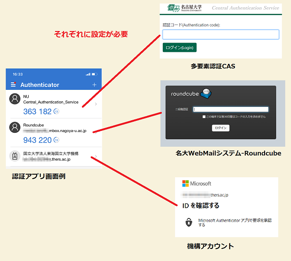Viewport: 291px width, 261px height.
Task: Click the Microsoft four-color logo
Action: click(186, 183)
